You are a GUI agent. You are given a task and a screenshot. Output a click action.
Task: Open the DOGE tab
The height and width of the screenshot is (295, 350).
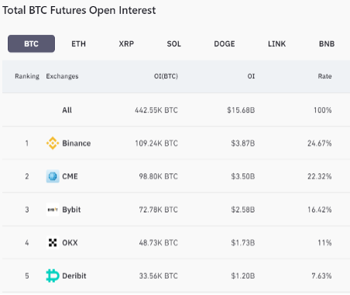225,43
